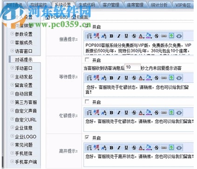197x169 pixels.
Task: Open the E桌面 sub-tab
Action: [81, 17]
